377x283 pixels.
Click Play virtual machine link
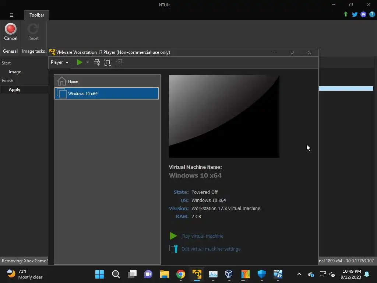pos(202,236)
